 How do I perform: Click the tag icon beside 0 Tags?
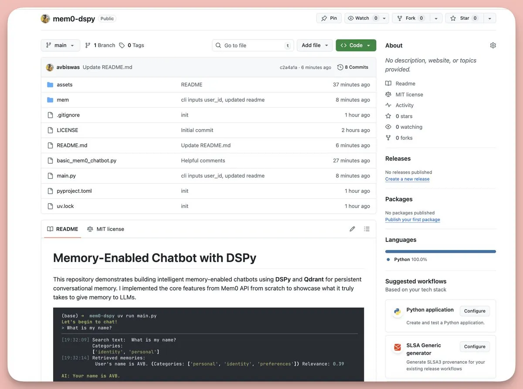click(122, 45)
